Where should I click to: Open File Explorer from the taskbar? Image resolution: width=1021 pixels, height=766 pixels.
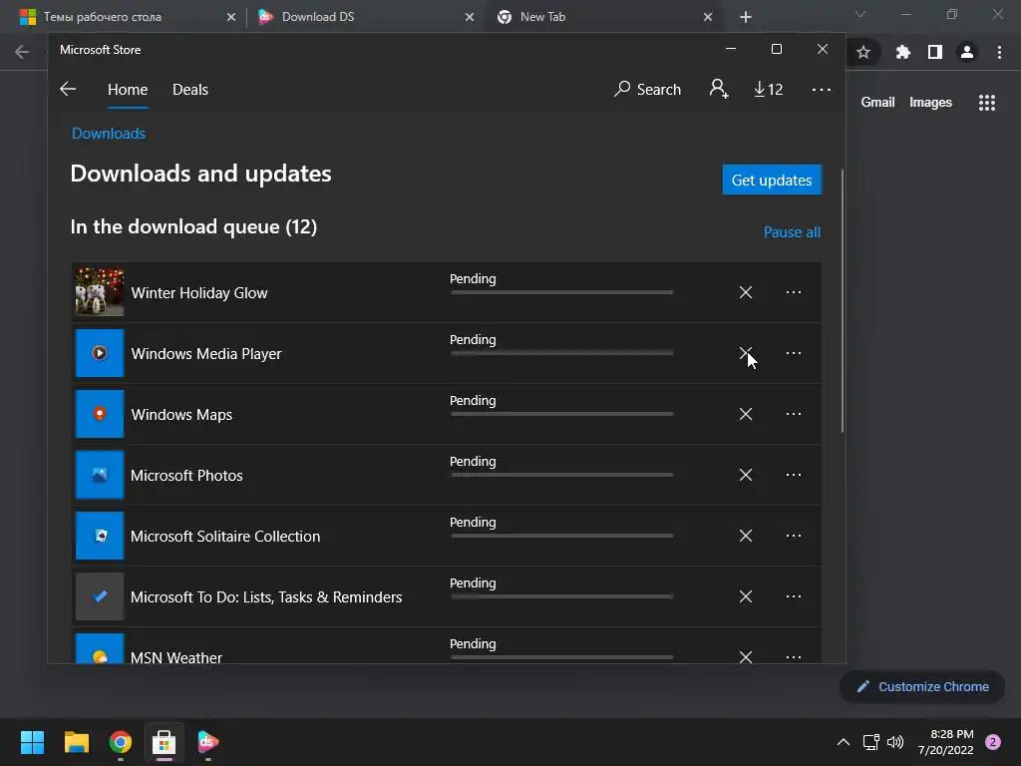point(76,742)
